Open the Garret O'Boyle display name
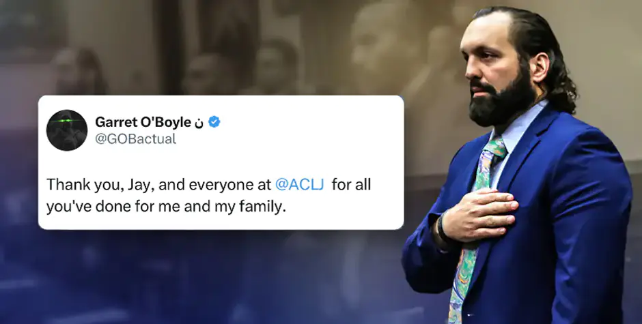 [x=143, y=122]
